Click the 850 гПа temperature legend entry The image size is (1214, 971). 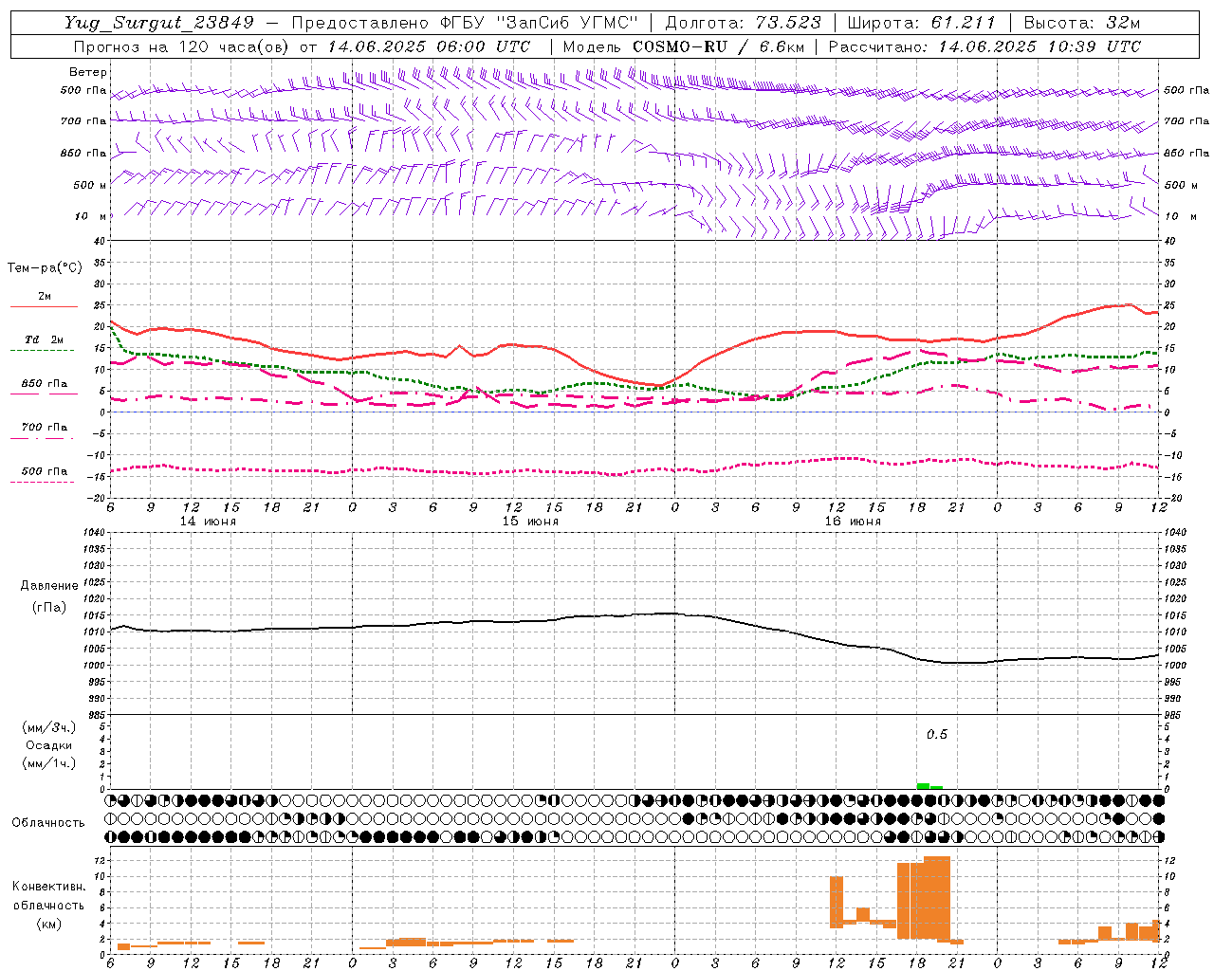pos(44,385)
